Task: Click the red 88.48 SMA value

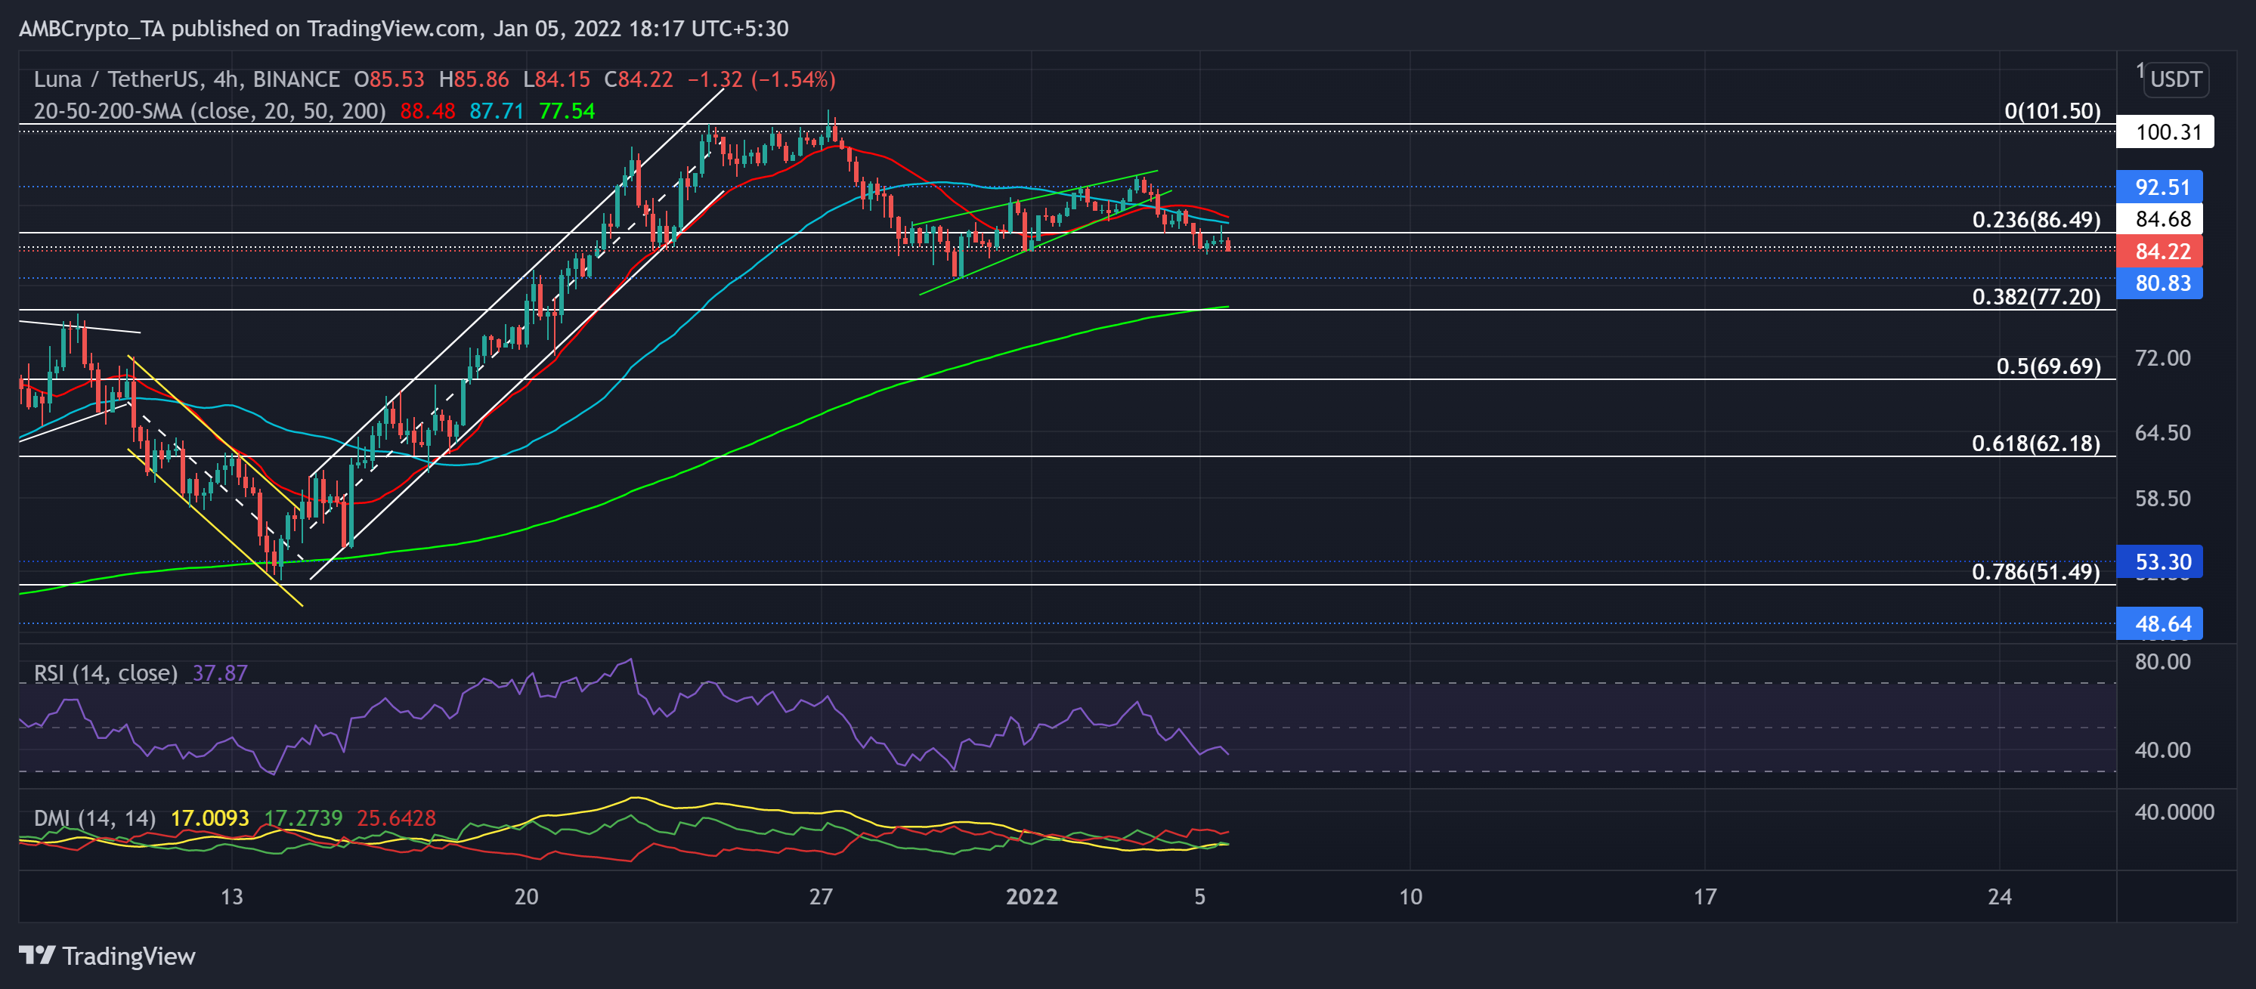Action: (x=427, y=111)
